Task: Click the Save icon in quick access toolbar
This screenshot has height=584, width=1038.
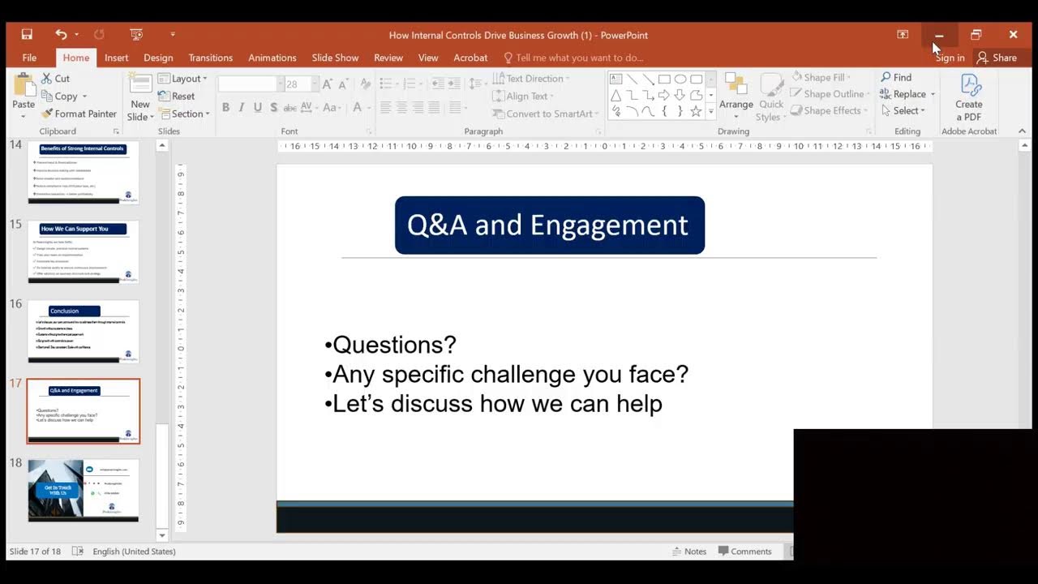Action: (x=27, y=35)
